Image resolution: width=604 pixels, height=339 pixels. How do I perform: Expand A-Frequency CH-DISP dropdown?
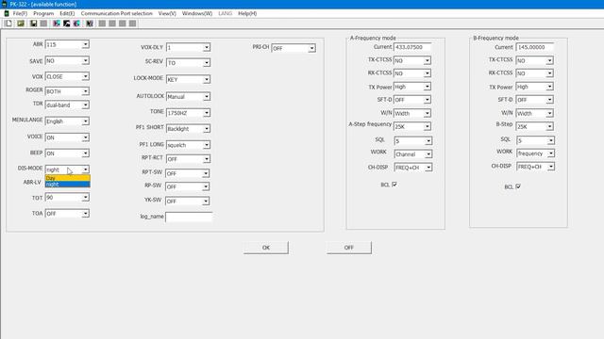[x=428, y=168]
